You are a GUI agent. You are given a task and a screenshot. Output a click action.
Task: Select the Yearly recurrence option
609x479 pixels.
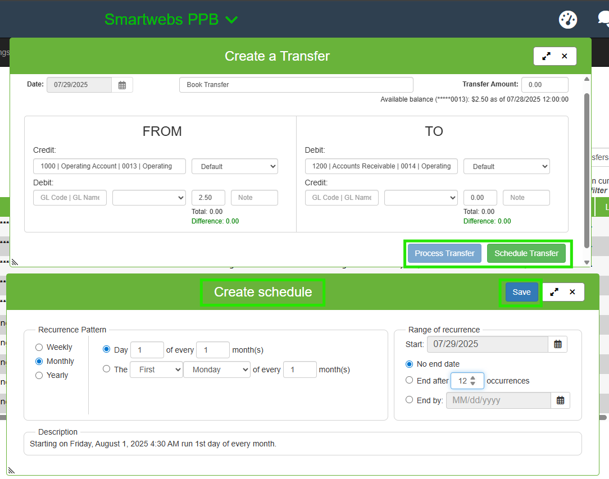tap(39, 376)
